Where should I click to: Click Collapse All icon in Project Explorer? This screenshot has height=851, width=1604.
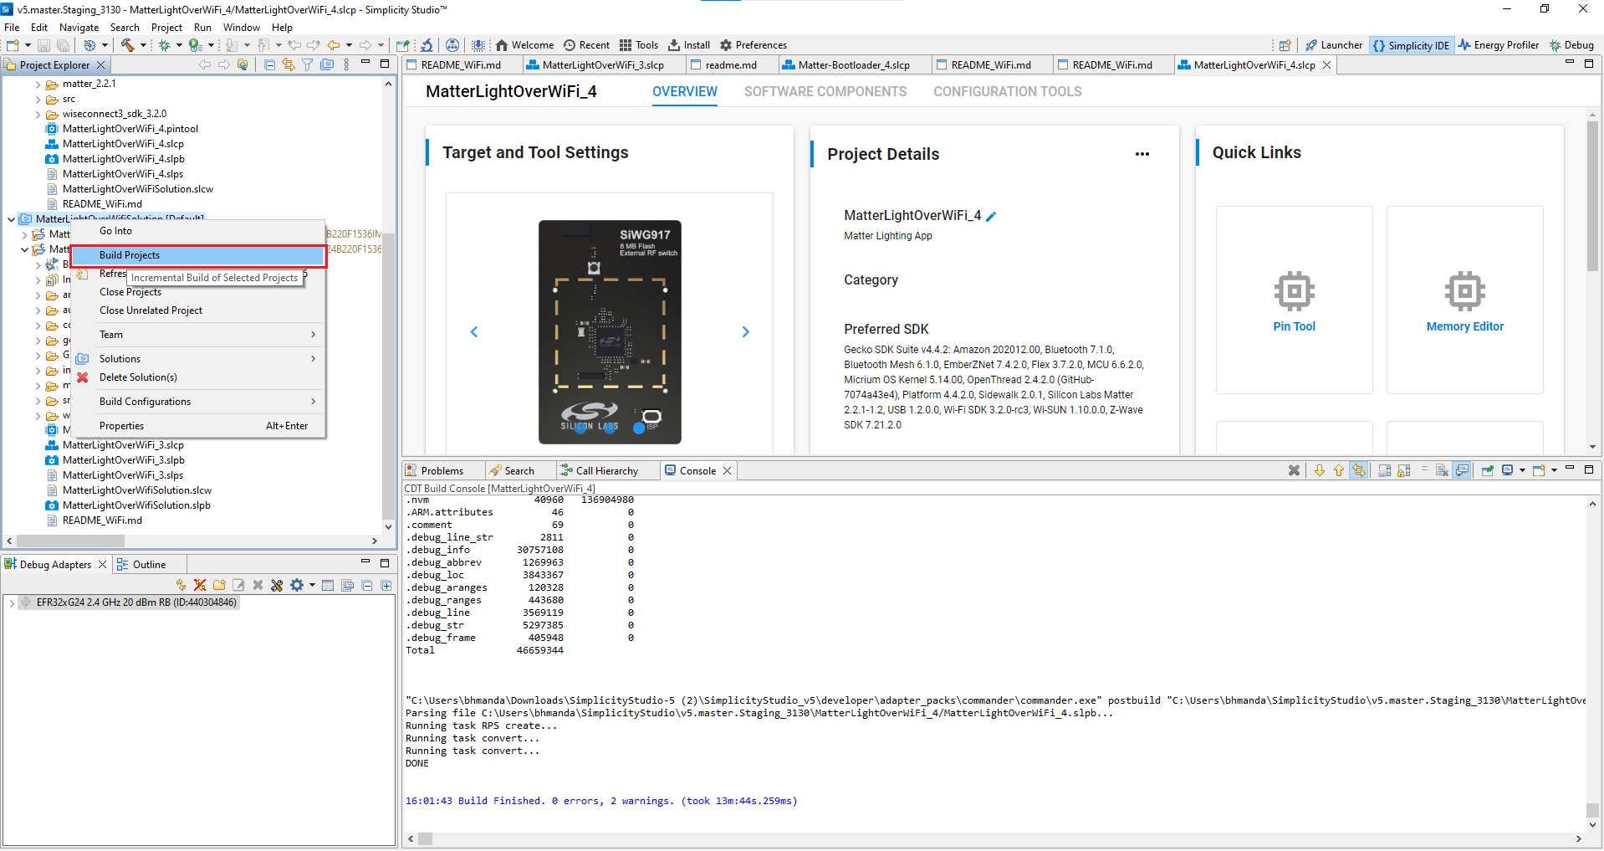point(269,65)
